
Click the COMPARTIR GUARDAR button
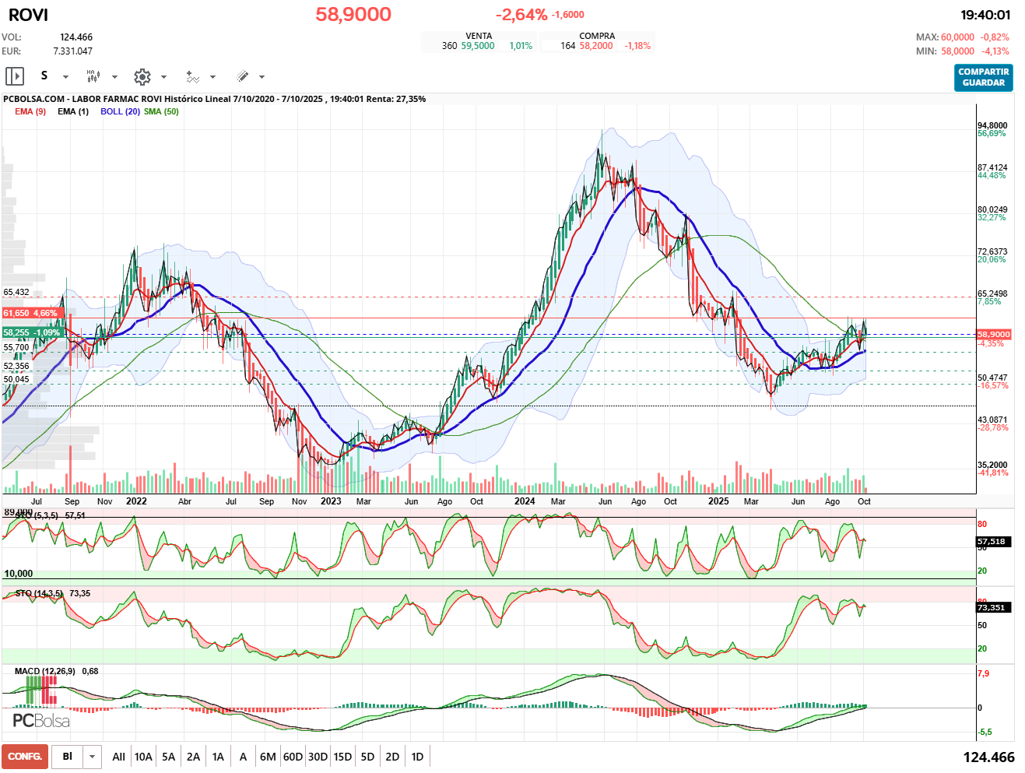[983, 77]
